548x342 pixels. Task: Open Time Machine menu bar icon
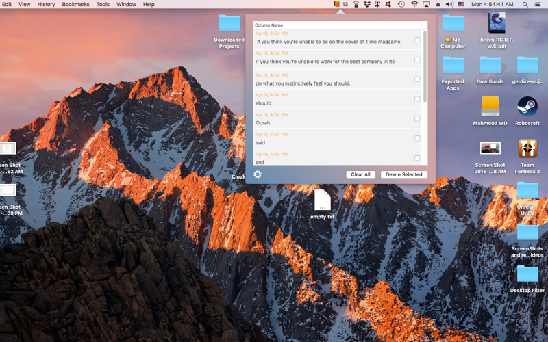tap(401, 4)
